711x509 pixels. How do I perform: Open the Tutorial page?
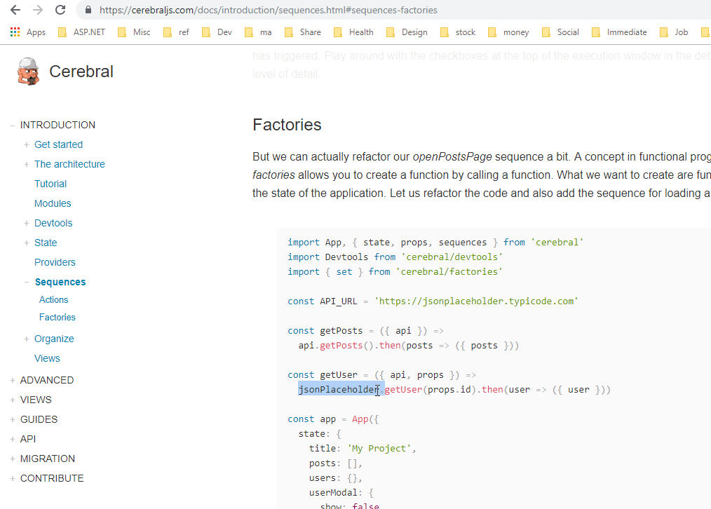[50, 183]
